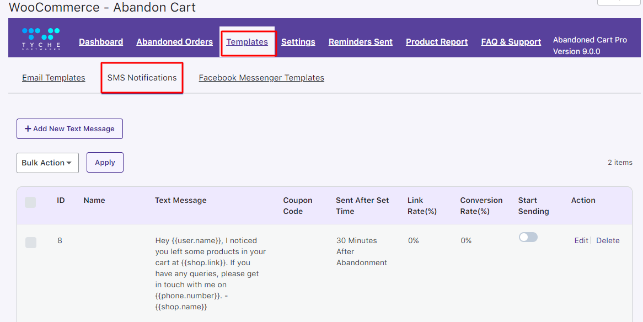Check the checkbox for template ID 8

tap(31, 243)
